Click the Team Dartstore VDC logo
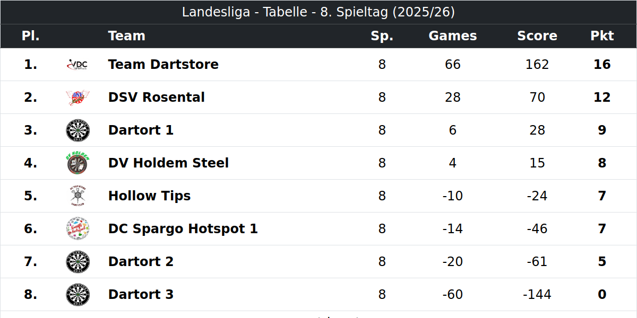This screenshot has width=637, height=318. click(78, 65)
